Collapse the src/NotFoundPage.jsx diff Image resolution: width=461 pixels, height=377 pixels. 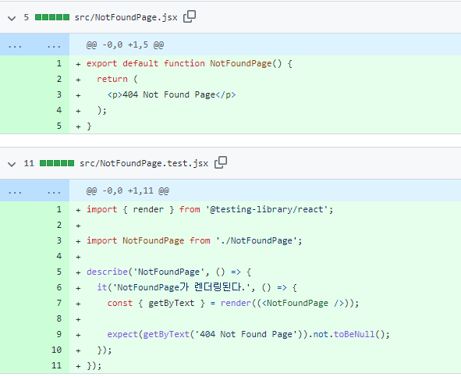coord(12,18)
